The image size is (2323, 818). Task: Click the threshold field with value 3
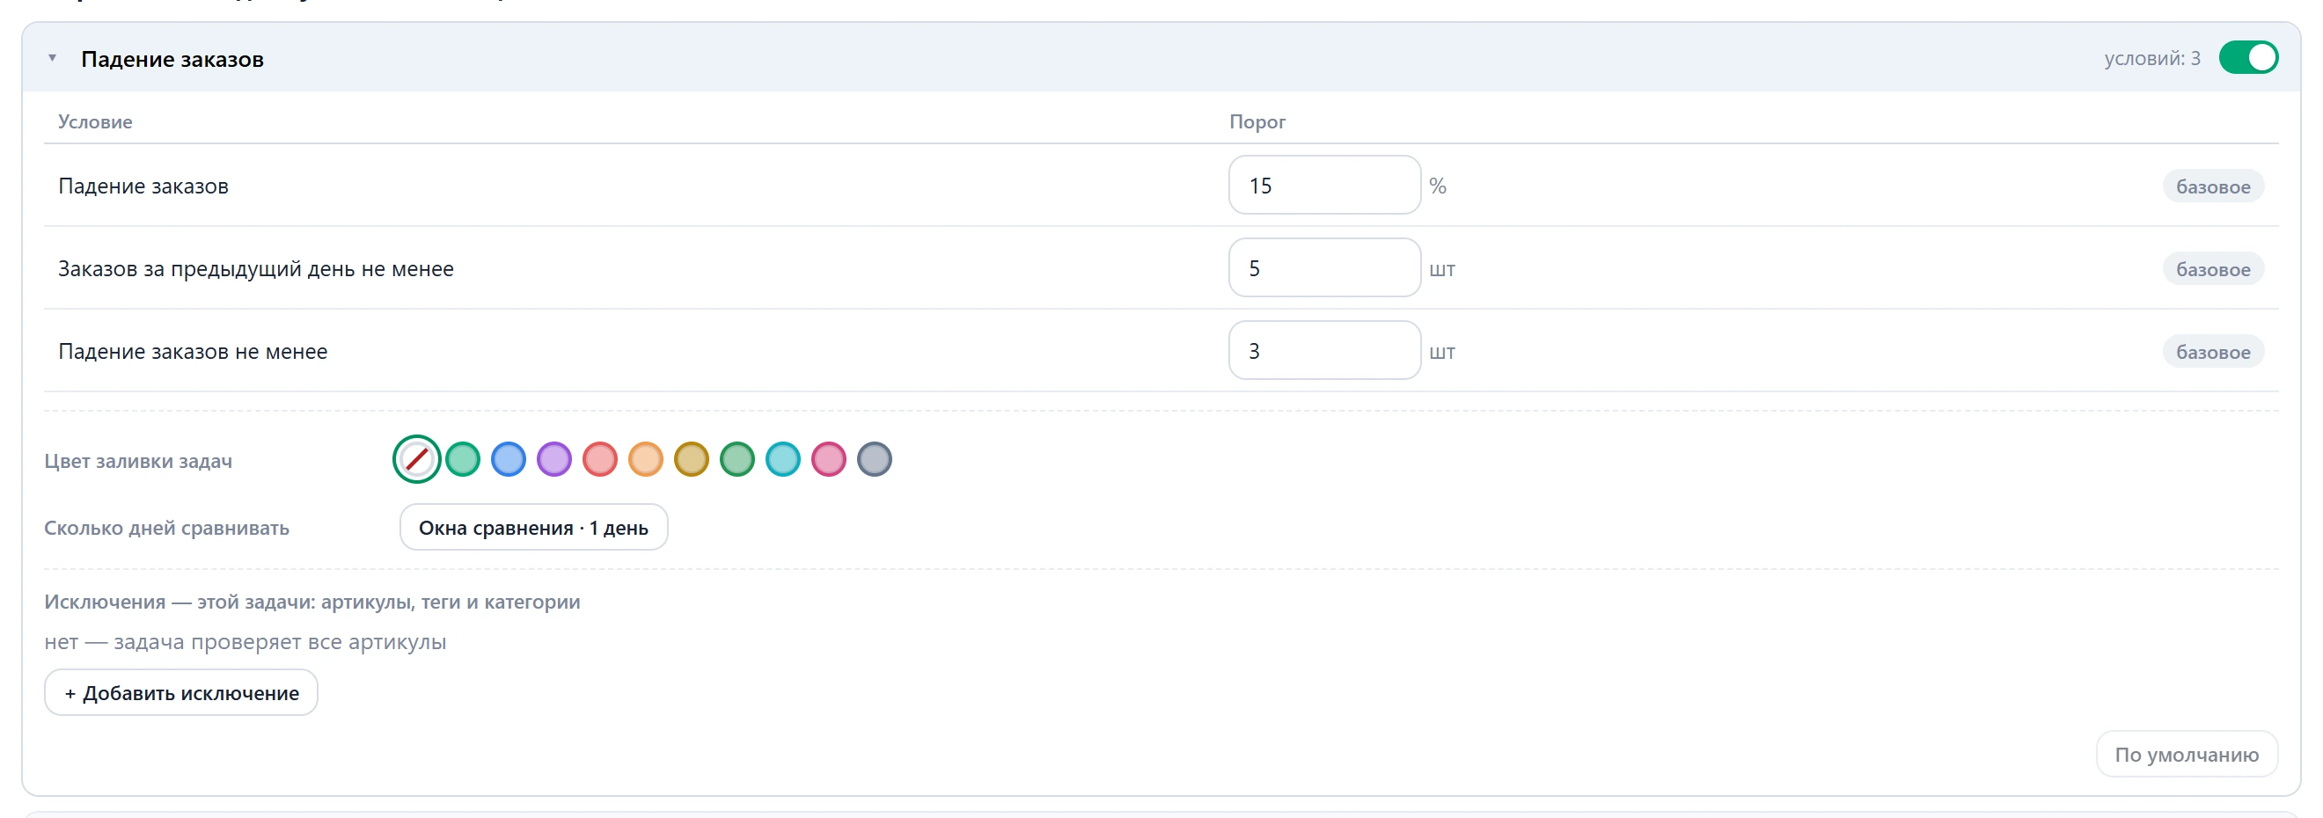tap(1323, 351)
